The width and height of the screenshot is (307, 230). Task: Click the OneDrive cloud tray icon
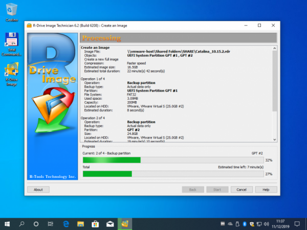[x=230, y=224]
